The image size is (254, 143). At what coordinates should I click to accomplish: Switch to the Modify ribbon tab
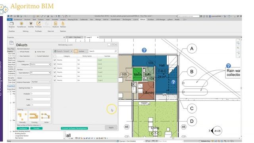coord(177,19)
